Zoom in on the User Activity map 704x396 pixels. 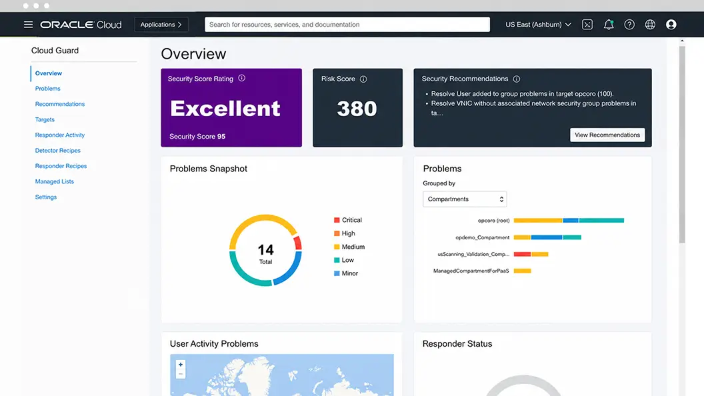181,365
